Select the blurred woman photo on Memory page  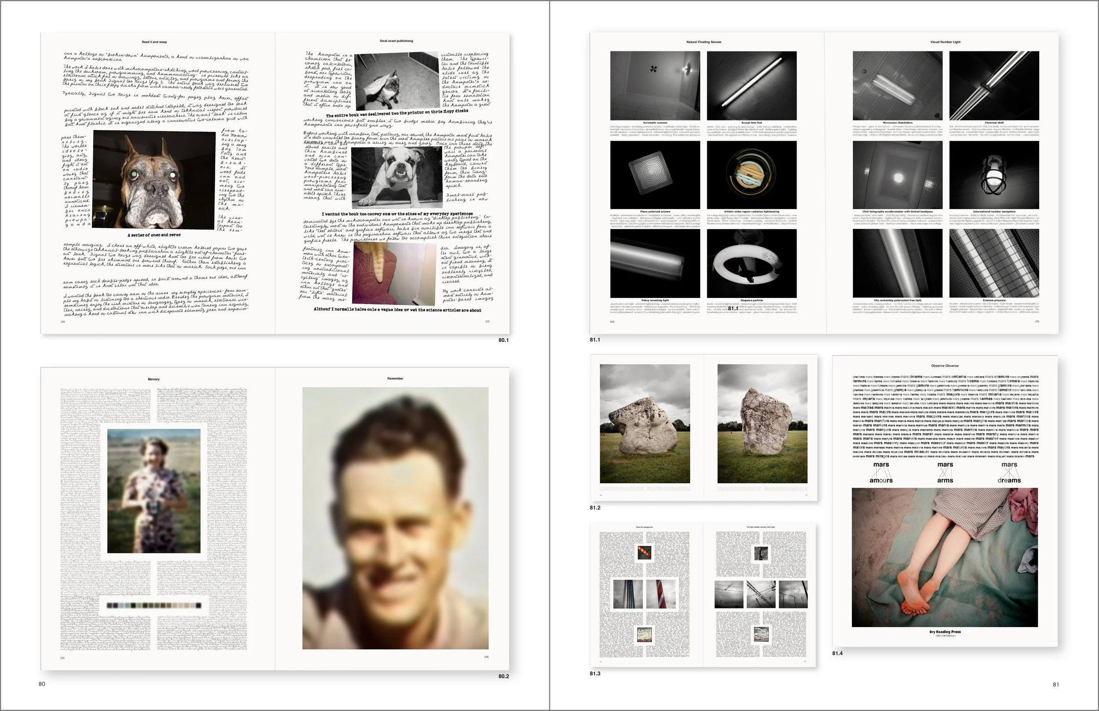point(154,491)
